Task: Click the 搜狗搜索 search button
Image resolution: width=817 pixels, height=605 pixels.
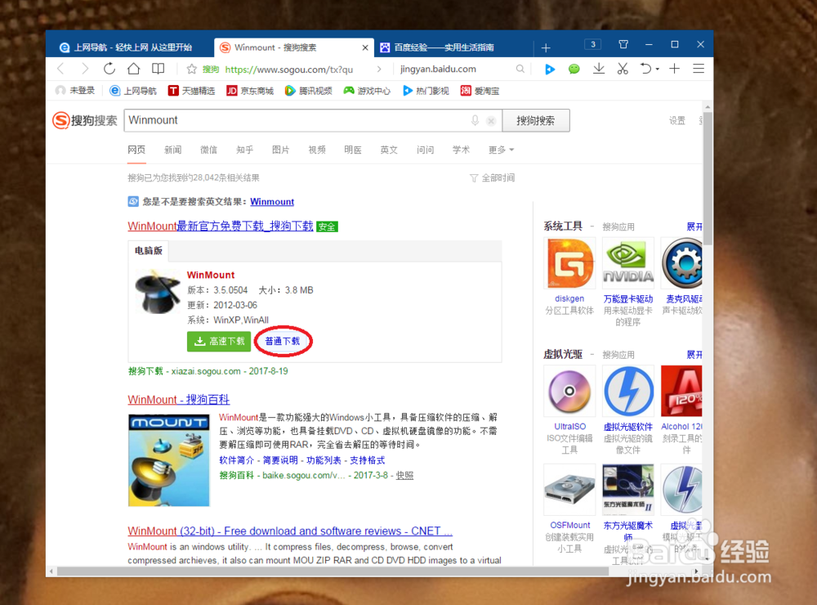Action: coord(536,120)
